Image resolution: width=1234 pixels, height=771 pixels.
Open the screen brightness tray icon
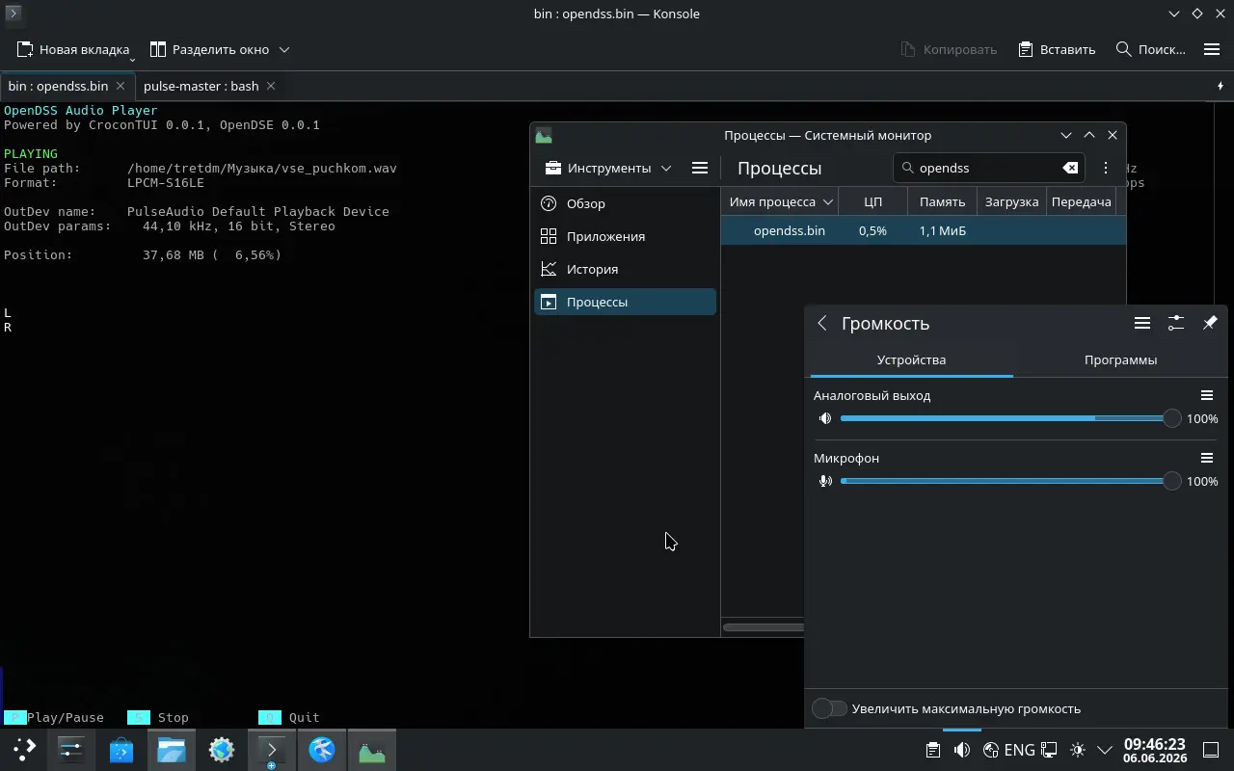(1078, 750)
